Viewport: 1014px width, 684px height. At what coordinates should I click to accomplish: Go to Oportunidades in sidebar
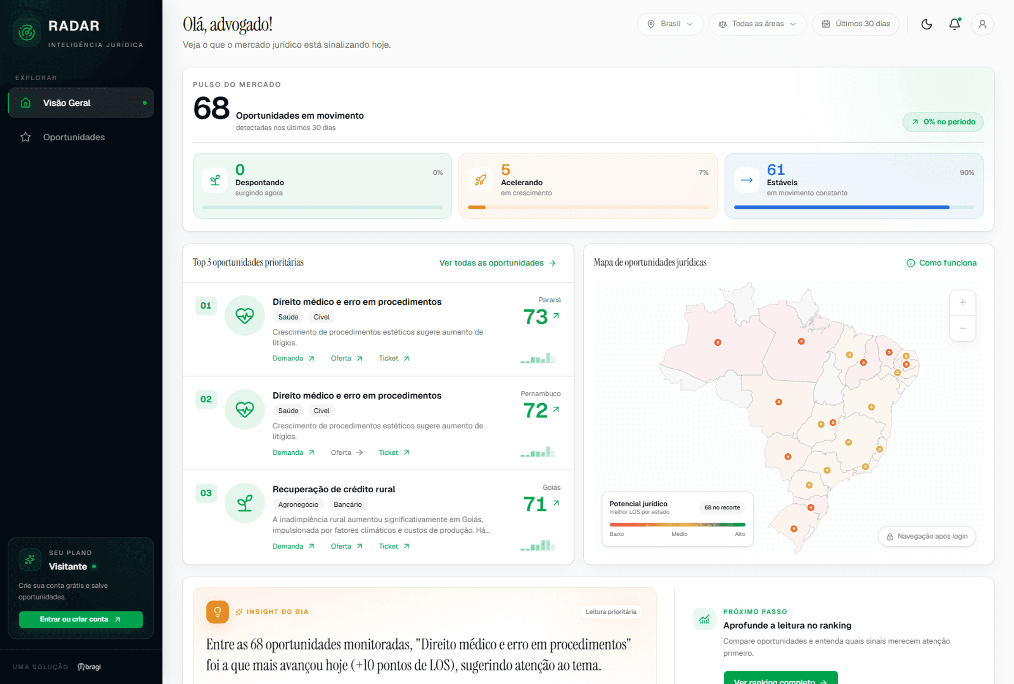coord(81,137)
